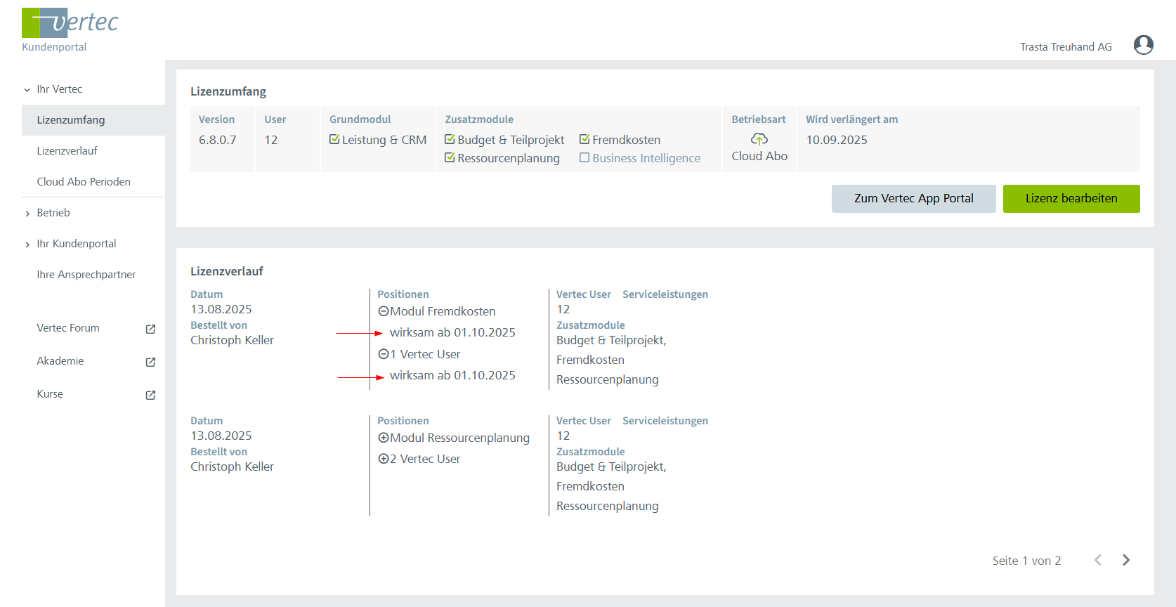Open external link icon beside Kurse
Screen dimensions: 1176x607
[150, 395]
